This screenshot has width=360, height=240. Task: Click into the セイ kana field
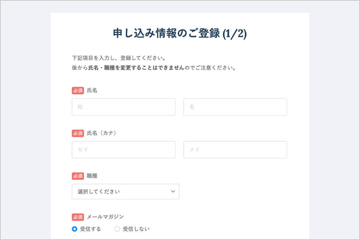124,150
